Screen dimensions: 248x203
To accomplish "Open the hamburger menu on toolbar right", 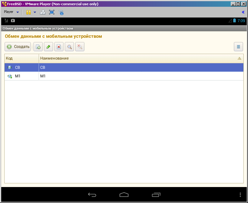I will click(x=238, y=47).
